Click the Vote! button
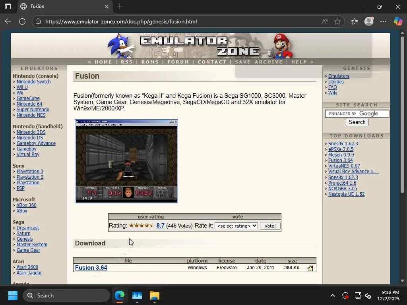The image size is (407, 305). (x=270, y=226)
